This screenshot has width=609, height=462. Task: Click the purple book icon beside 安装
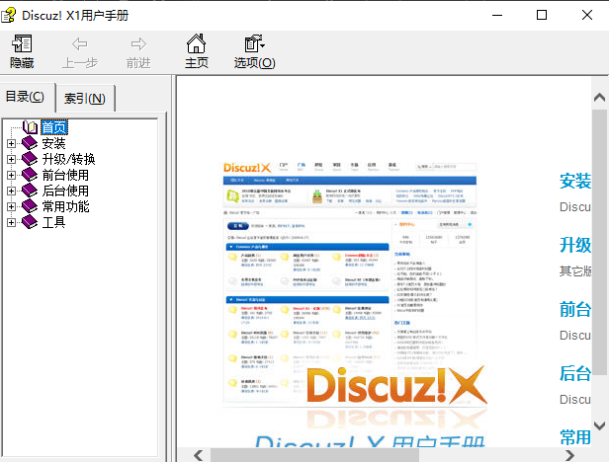tap(30, 144)
